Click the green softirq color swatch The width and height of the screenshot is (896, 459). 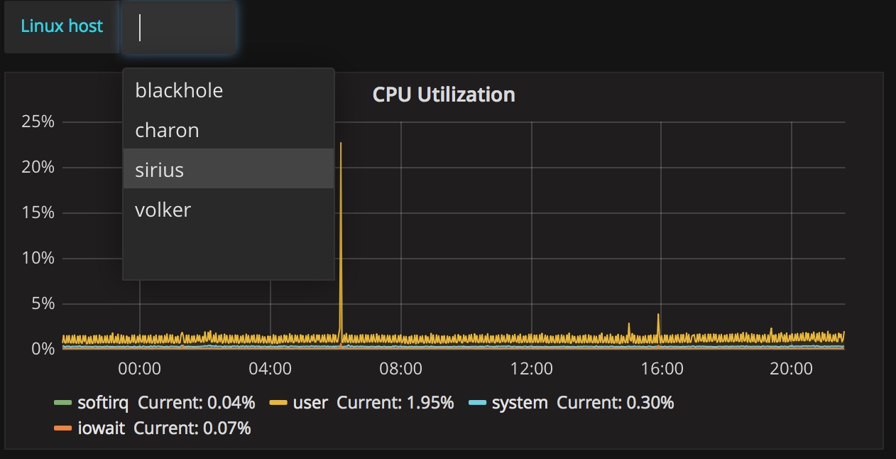pyautogui.click(x=63, y=403)
